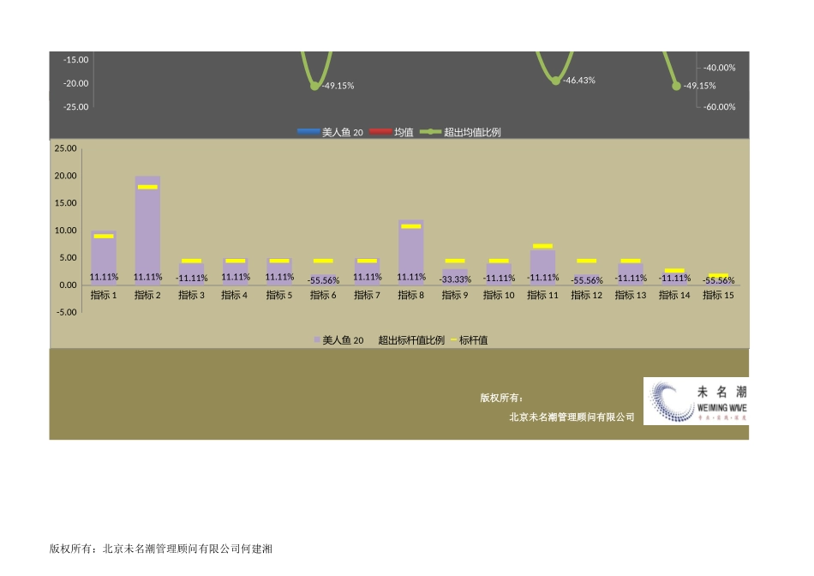814x576 pixels.
Task: Click the 指标 1 purple bar
Action: 104,258
